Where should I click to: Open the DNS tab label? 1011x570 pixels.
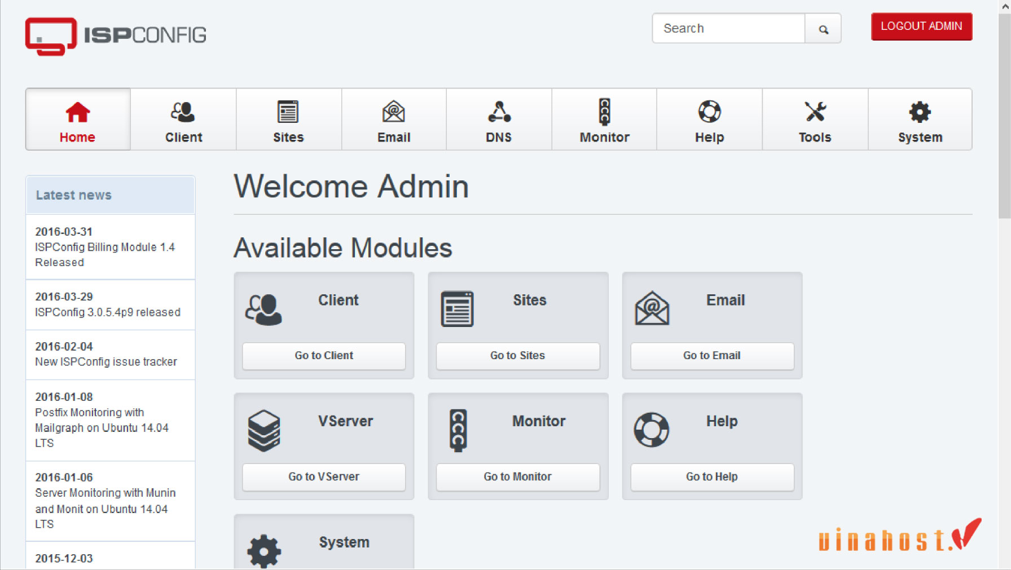click(499, 138)
